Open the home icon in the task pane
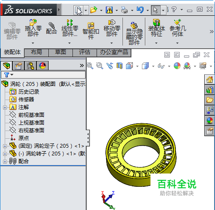 click(x=209, y=79)
